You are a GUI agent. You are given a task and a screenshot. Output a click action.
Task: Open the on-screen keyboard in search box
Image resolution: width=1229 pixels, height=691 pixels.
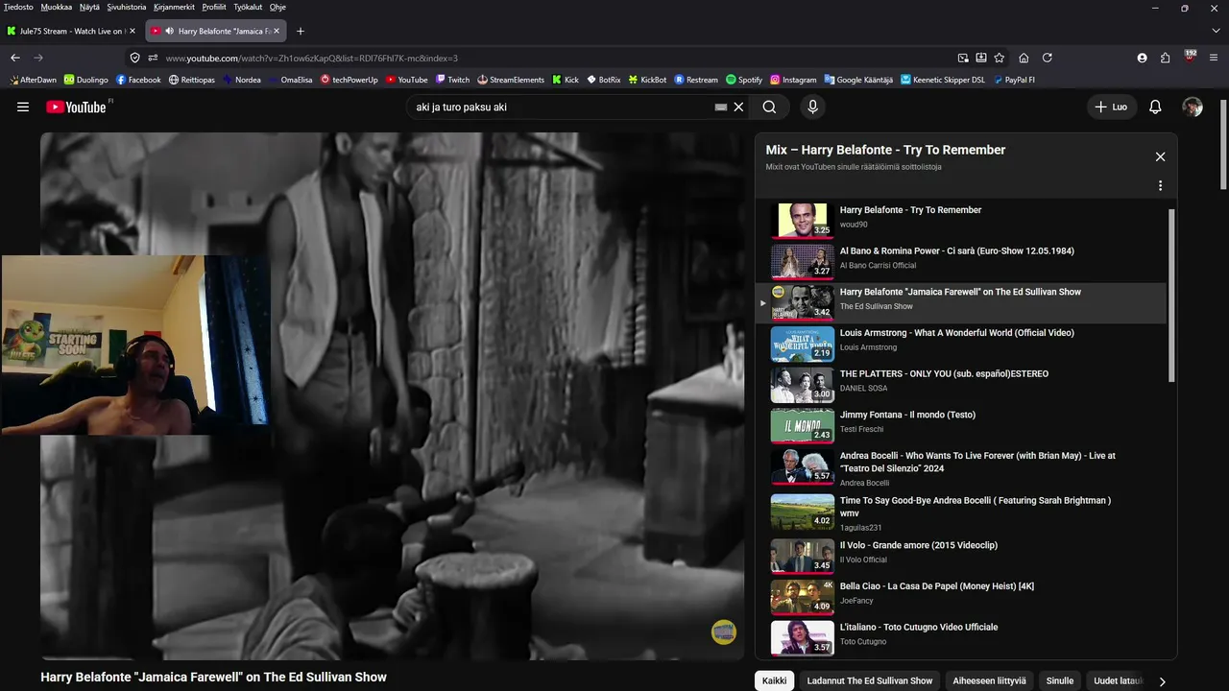click(721, 107)
